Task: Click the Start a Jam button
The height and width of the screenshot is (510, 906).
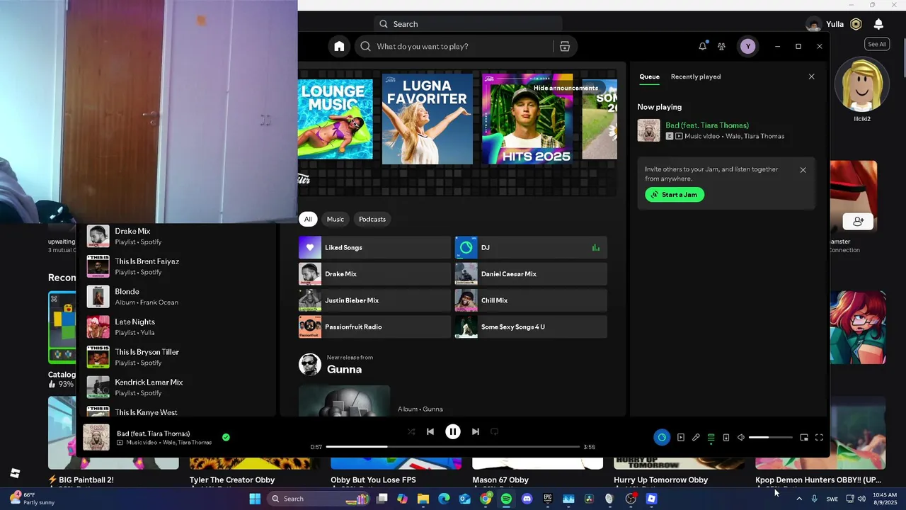Action: tap(675, 195)
